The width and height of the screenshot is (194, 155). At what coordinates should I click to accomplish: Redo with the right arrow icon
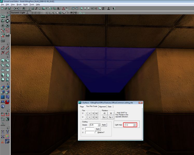[18, 8]
